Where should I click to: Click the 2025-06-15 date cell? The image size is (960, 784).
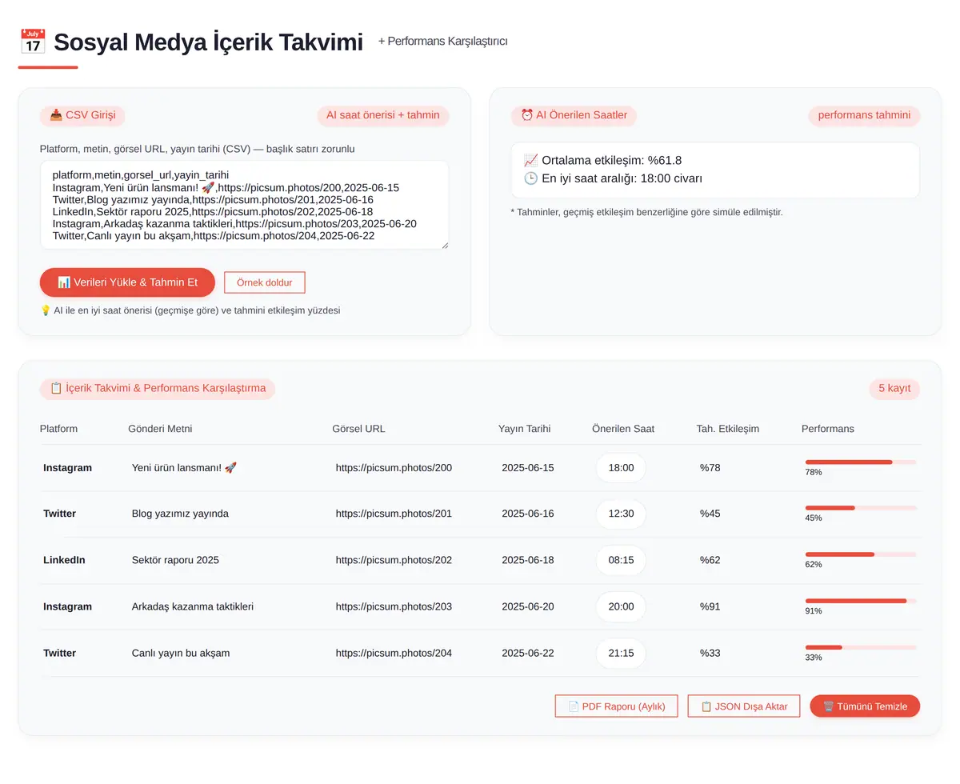528,468
